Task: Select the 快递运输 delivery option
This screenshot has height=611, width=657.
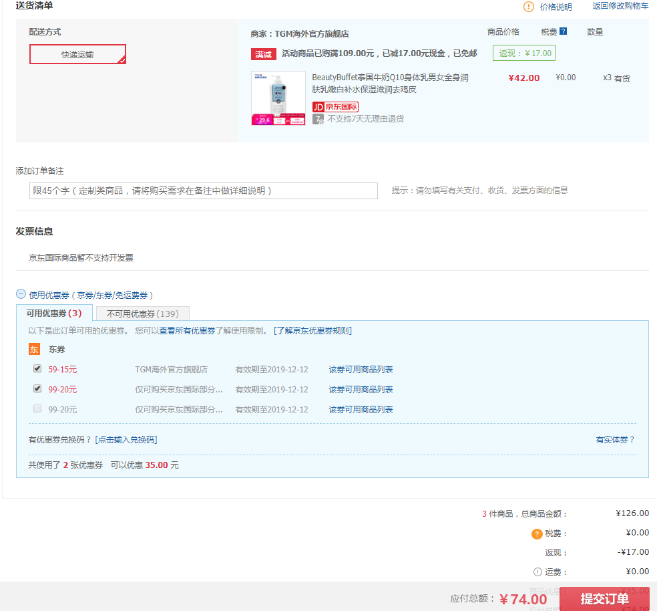Action: (x=77, y=54)
